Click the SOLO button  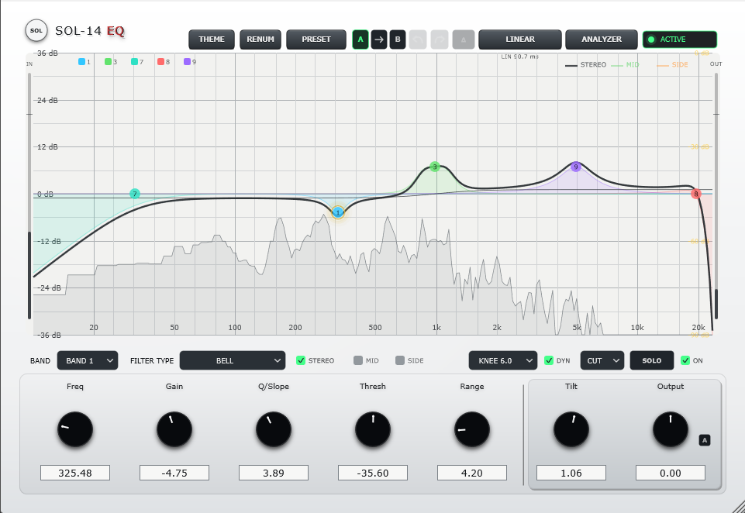pos(652,360)
